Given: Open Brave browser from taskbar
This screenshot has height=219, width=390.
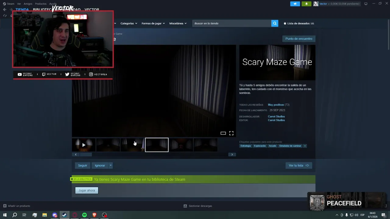Looking at the screenshot, I should pos(94,215).
